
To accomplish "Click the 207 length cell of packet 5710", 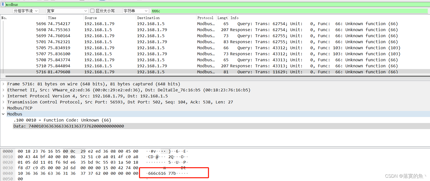I will (225, 66).
